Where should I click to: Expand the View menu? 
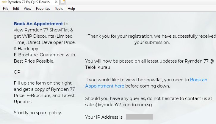tap(27, 9)
